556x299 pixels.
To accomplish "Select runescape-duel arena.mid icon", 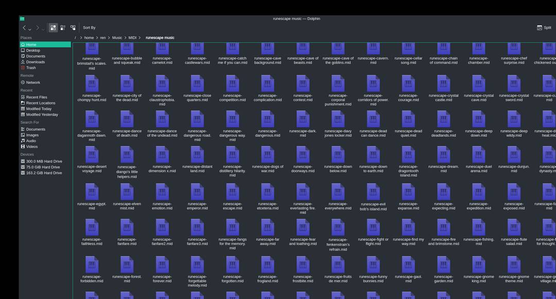I will click(x=479, y=155).
